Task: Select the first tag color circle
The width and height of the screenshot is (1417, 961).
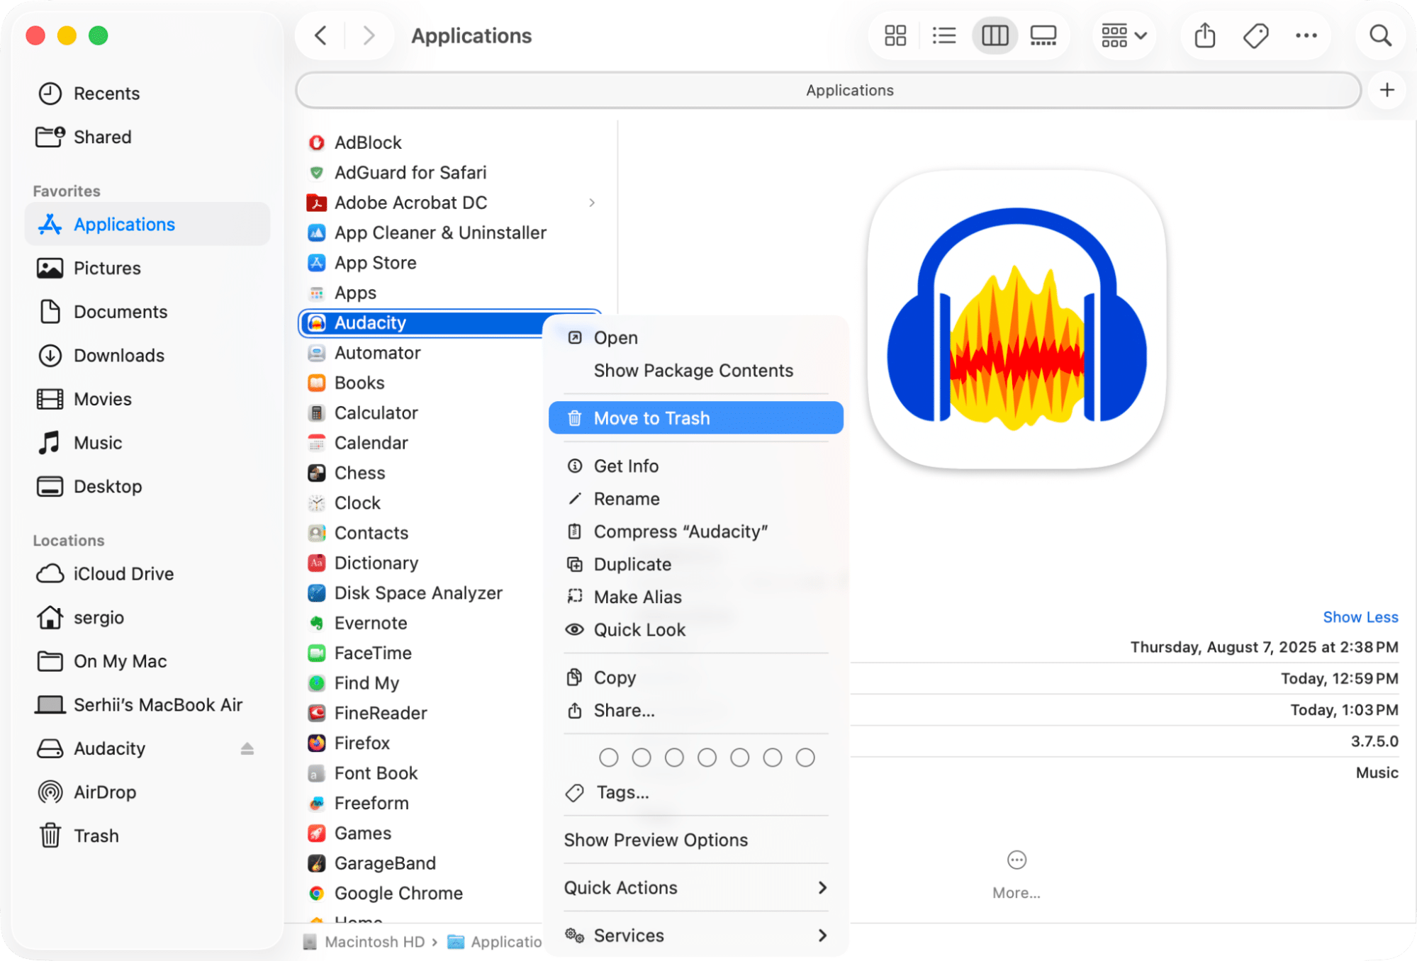Action: tap(608, 758)
